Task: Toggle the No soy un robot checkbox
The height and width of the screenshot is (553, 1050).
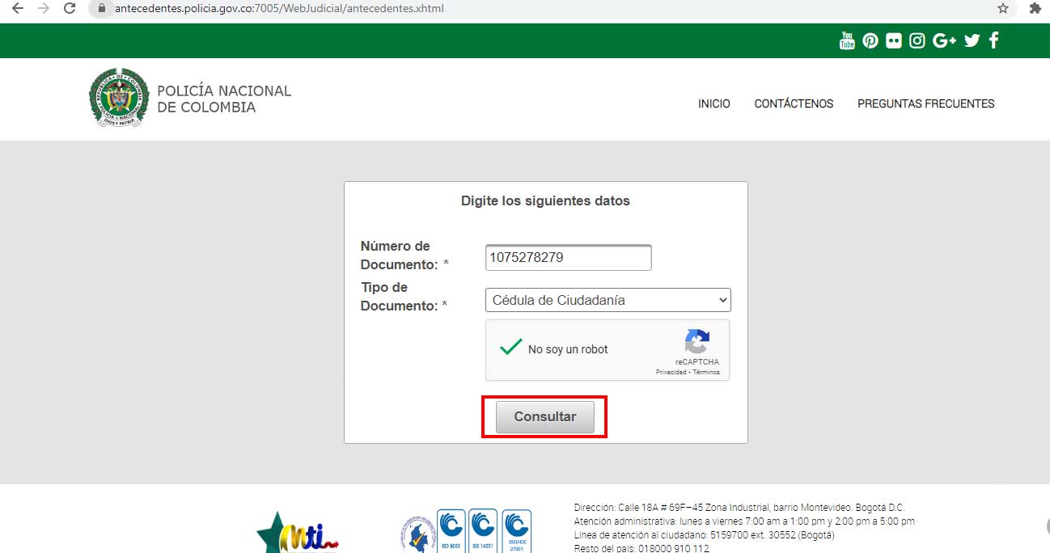Action: tap(511, 348)
